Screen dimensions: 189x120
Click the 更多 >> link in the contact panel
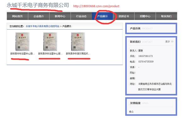coord(169,41)
